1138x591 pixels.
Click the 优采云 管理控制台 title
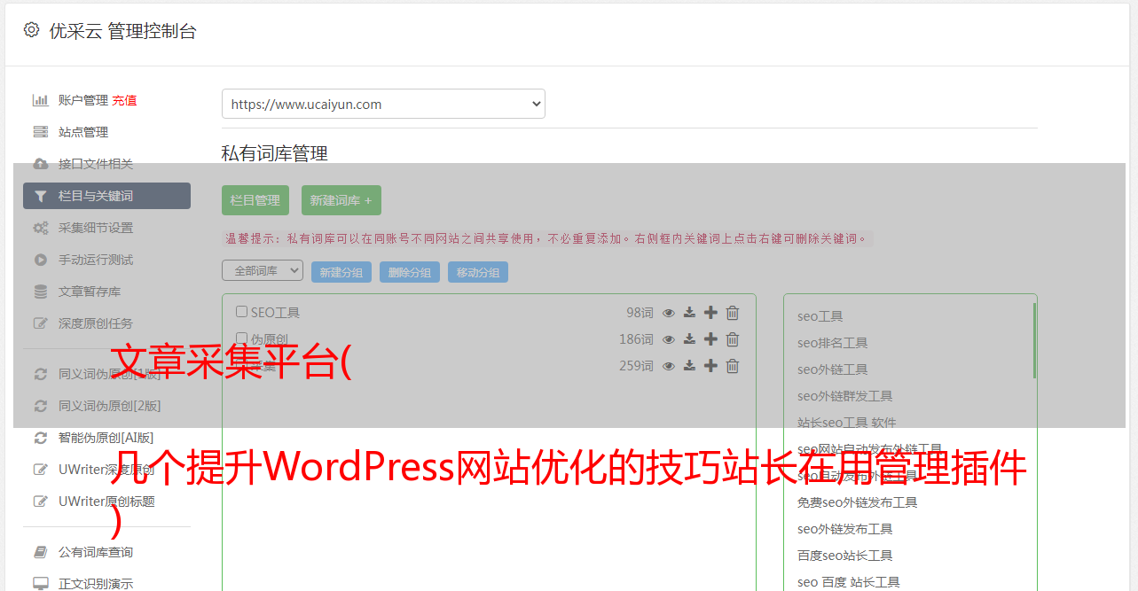click(x=122, y=31)
